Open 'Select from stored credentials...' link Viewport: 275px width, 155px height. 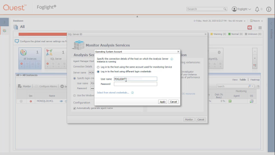(x=113, y=93)
